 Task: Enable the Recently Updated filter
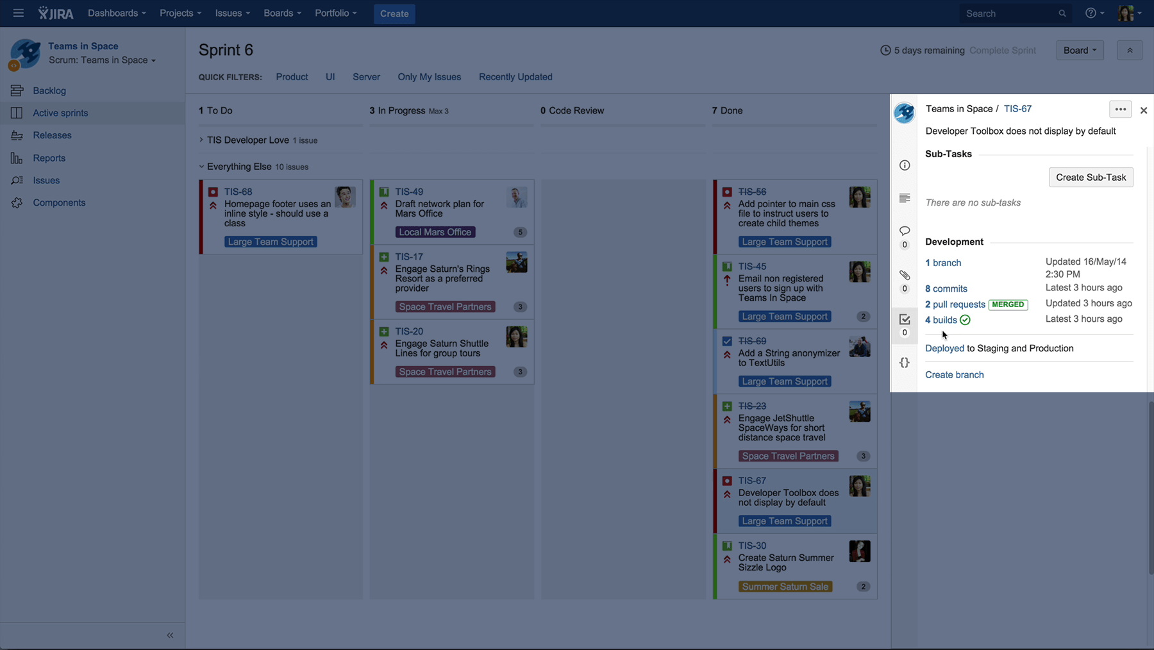point(515,77)
